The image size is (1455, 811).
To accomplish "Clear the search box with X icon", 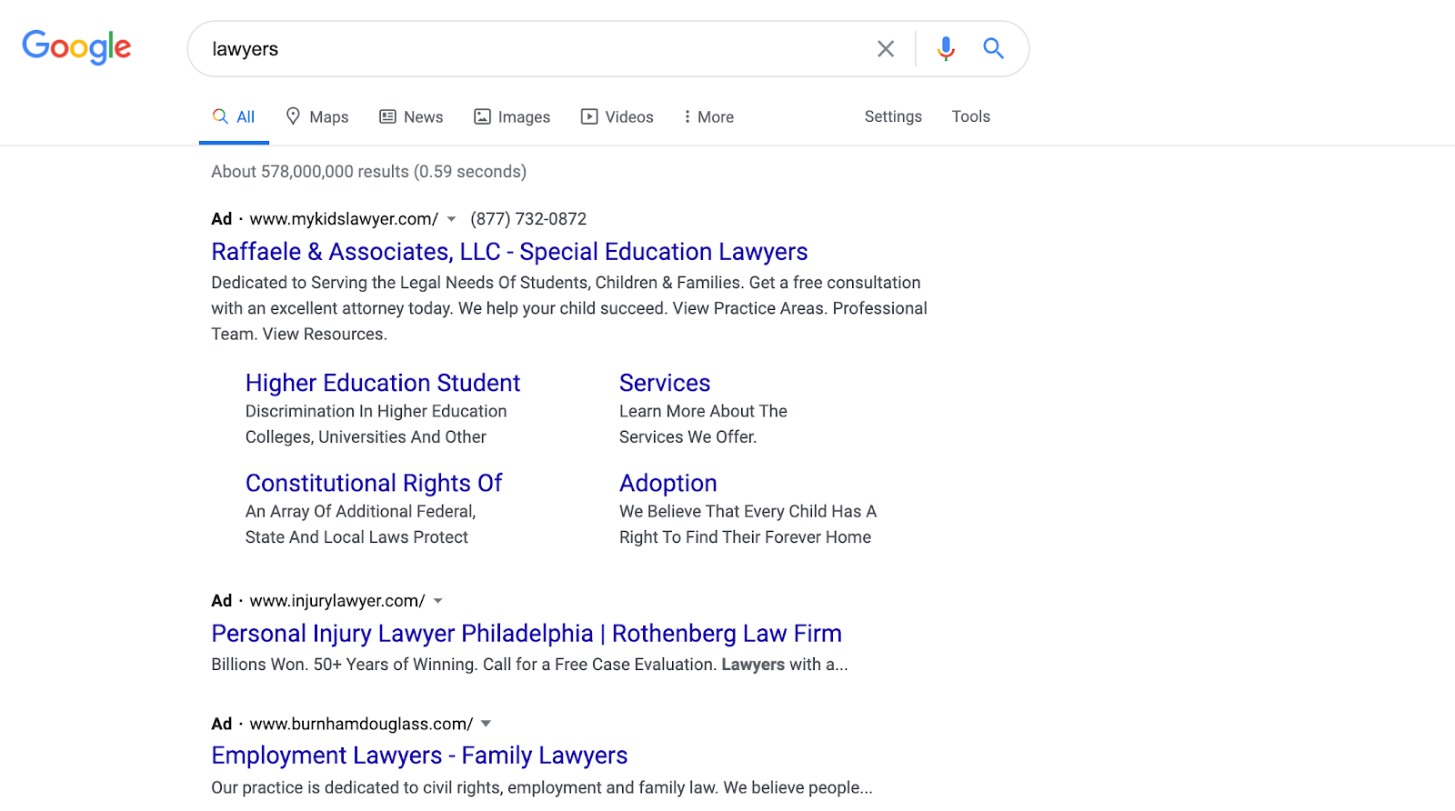I will coord(886,49).
